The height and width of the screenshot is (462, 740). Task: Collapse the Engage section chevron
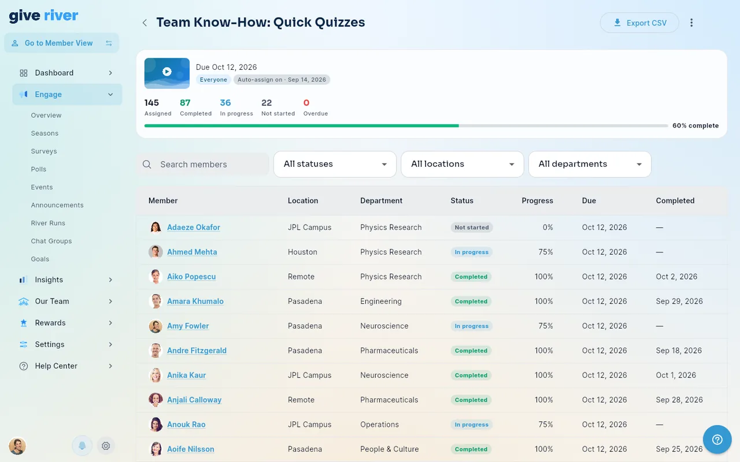click(x=110, y=95)
